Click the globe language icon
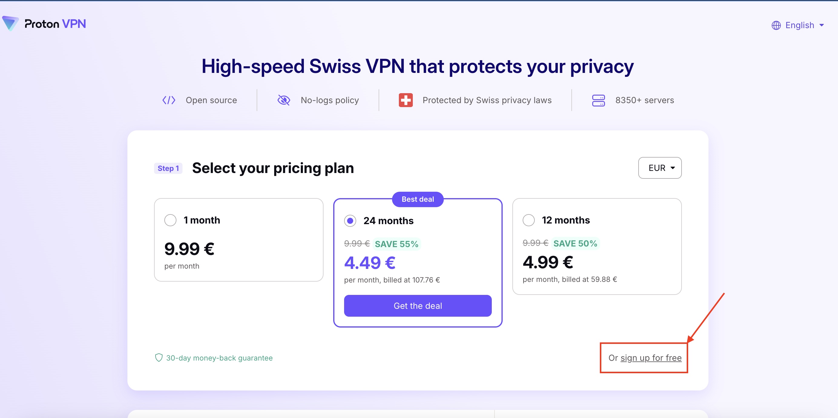 click(x=776, y=25)
